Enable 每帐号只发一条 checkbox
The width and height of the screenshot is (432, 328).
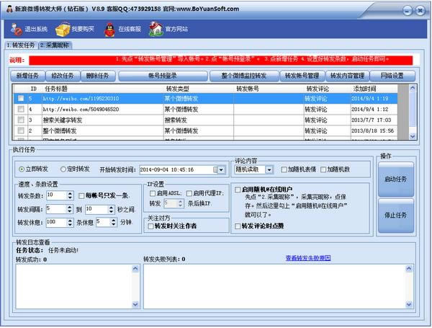pos(81,196)
